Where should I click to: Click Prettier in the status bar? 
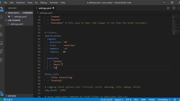point(152,100)
